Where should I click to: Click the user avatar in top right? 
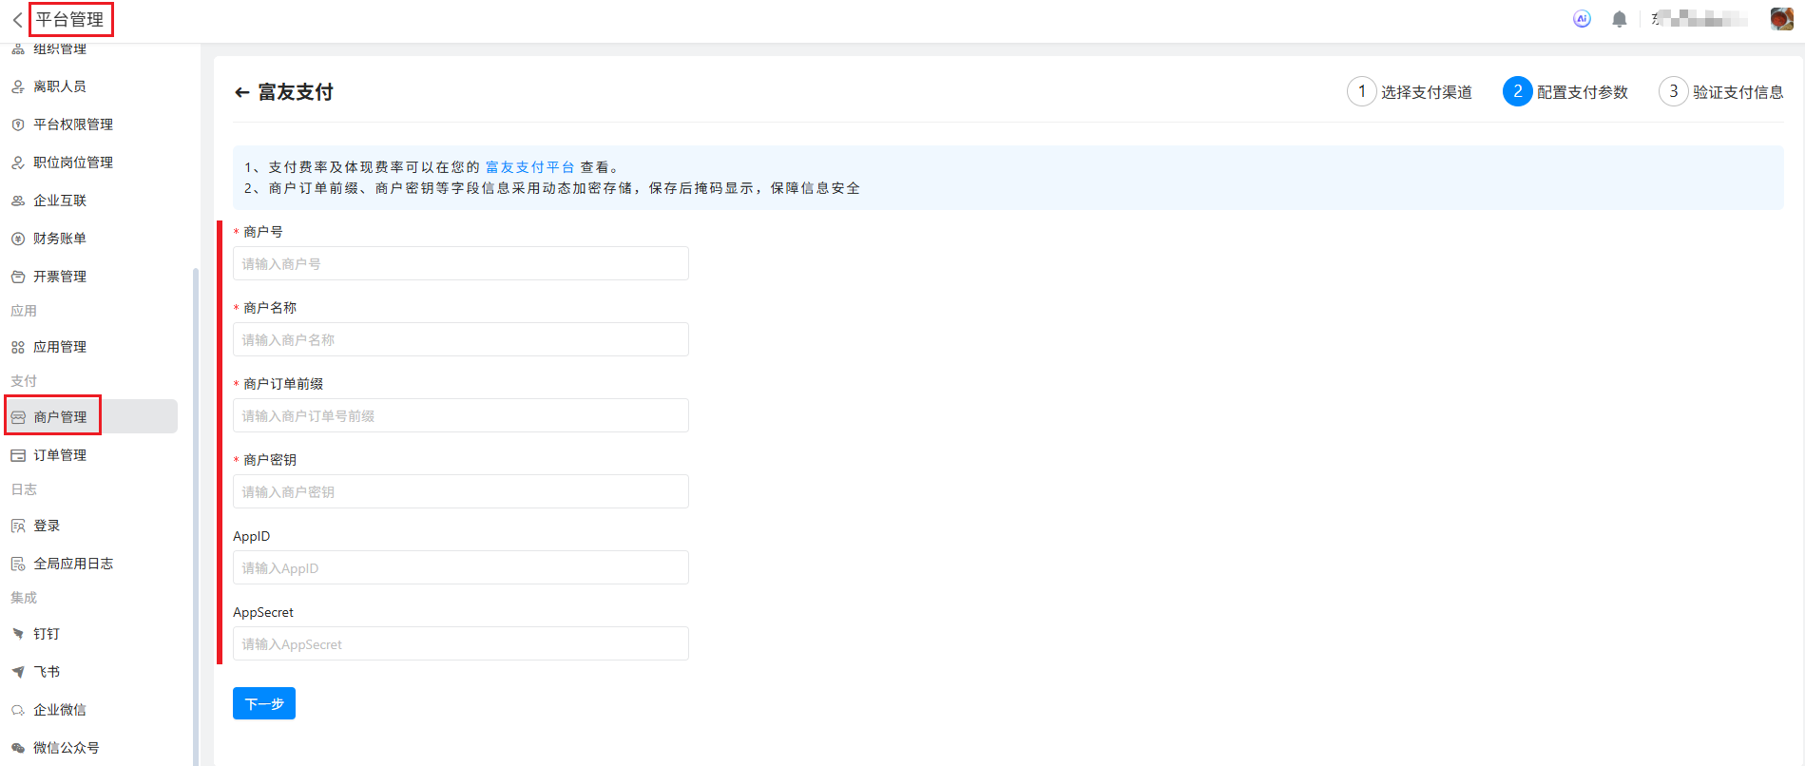[x=1781, y=19]
